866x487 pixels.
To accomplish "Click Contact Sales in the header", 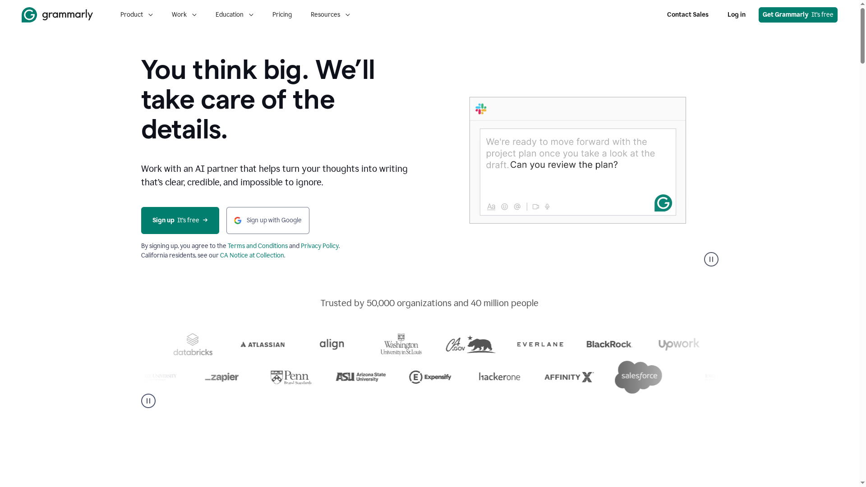I will tap(687, 15).
